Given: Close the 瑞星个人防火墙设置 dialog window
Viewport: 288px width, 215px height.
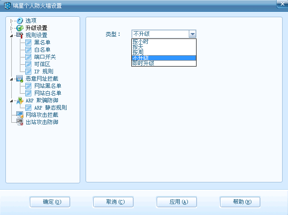Looking at the screenshot, I should tap(282, 4).
